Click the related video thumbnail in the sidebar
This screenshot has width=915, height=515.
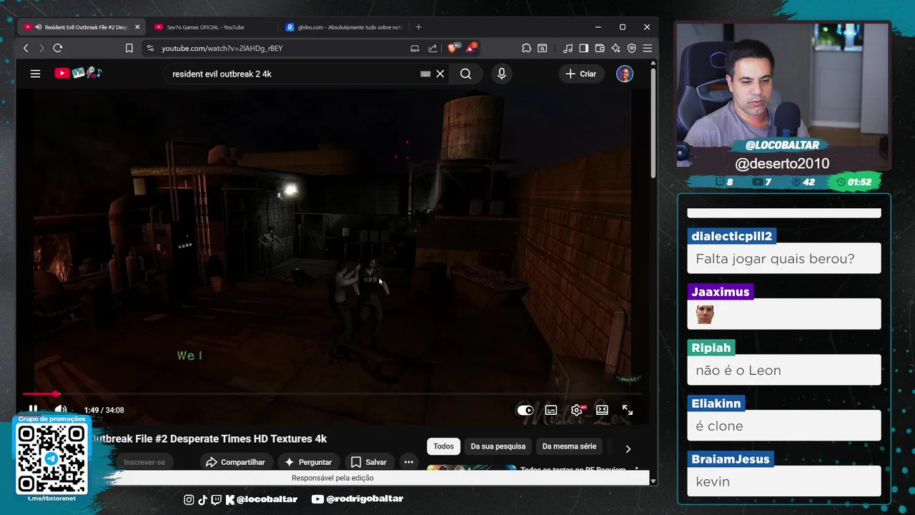point(472,468)
